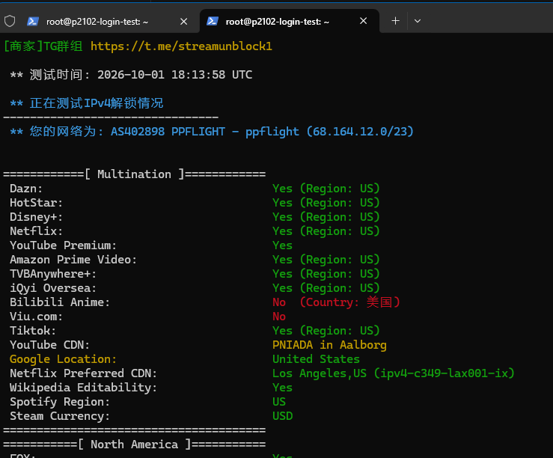The image size is (553, 458).
Task: Expand the new tab profile dropdown
Action: point(418,21)
